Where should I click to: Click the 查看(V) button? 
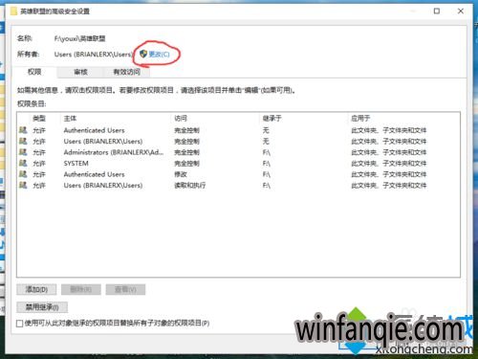[x=125, y=289]
